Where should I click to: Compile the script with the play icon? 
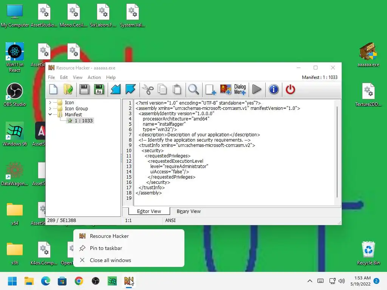pyautogui.click(x=257, y=89)
